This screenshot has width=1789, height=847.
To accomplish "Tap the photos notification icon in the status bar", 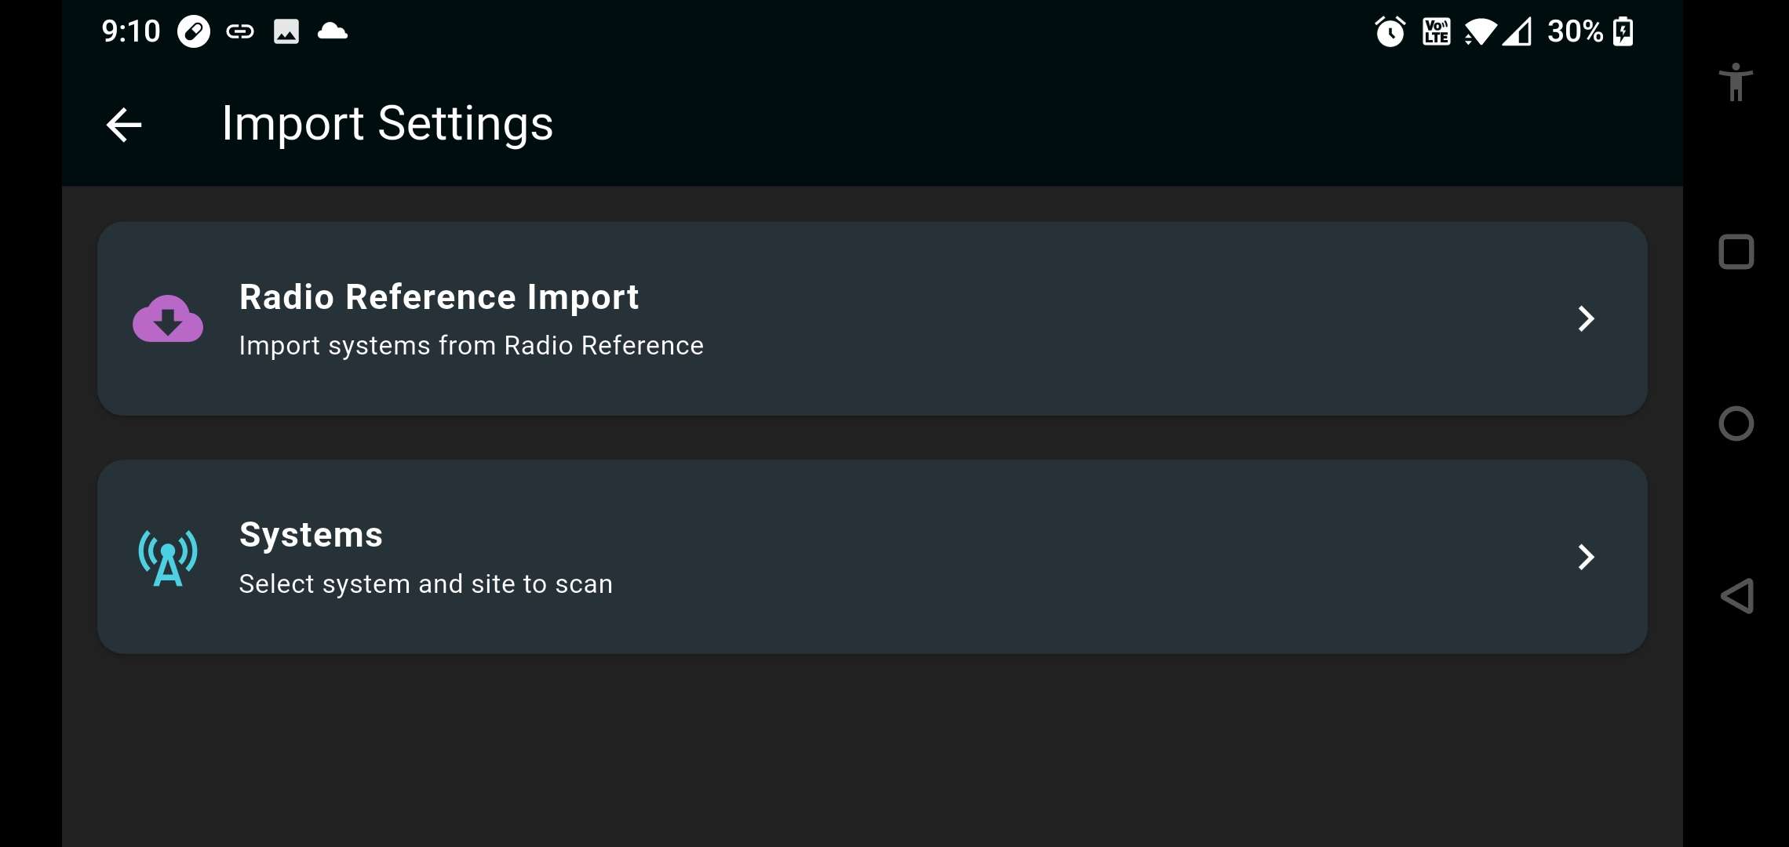I will point(286,31).
